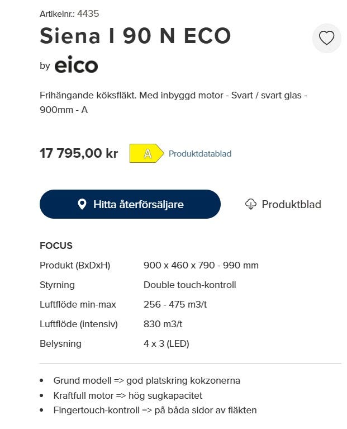Screen dimensions: 347x429
Task: Click the FOCUS section heading
Action: pyautogui.click(x=56, y=246)
